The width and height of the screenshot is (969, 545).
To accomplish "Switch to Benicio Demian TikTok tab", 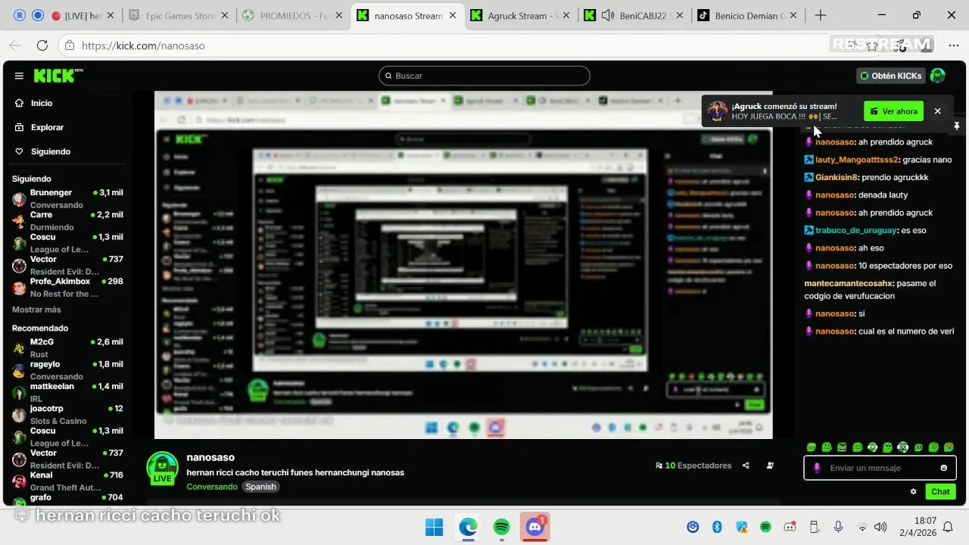I will pyautogui.click(x=748, y=15).
